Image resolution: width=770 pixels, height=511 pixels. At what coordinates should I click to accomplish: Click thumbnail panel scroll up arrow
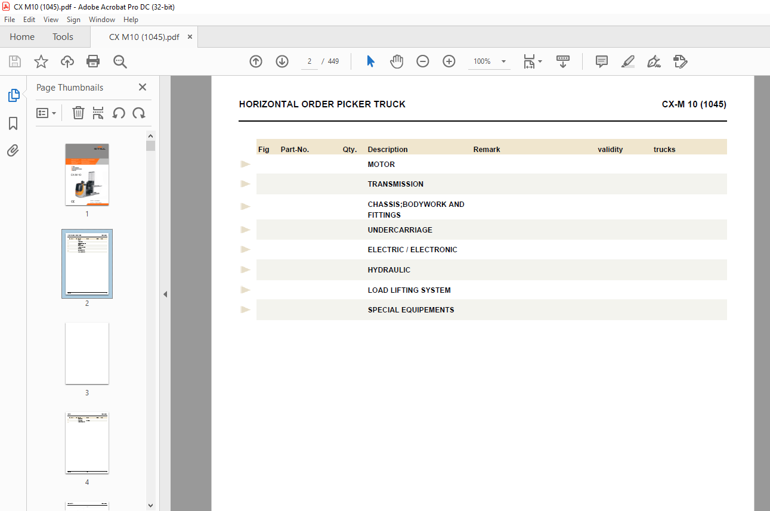(150, 136)
